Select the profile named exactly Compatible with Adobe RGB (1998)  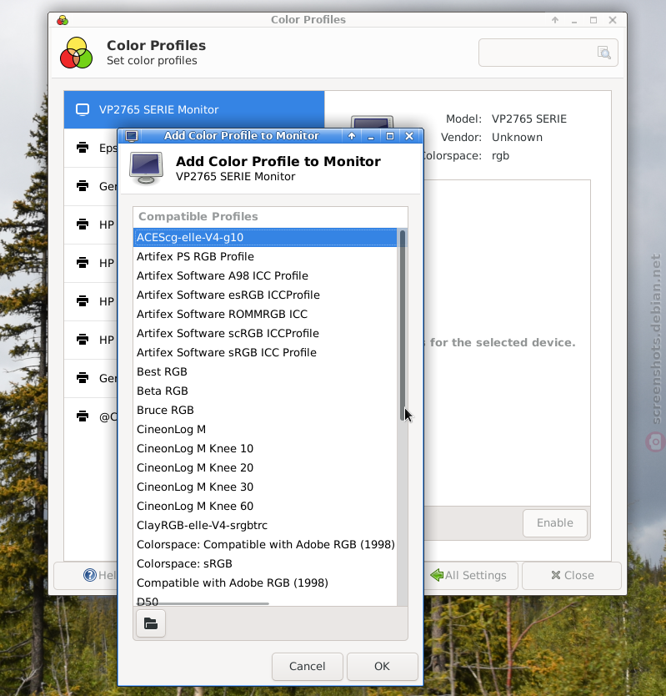pos(265,583)
